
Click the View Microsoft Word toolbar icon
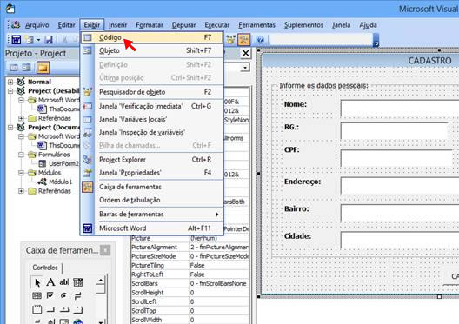coord(17,39)
